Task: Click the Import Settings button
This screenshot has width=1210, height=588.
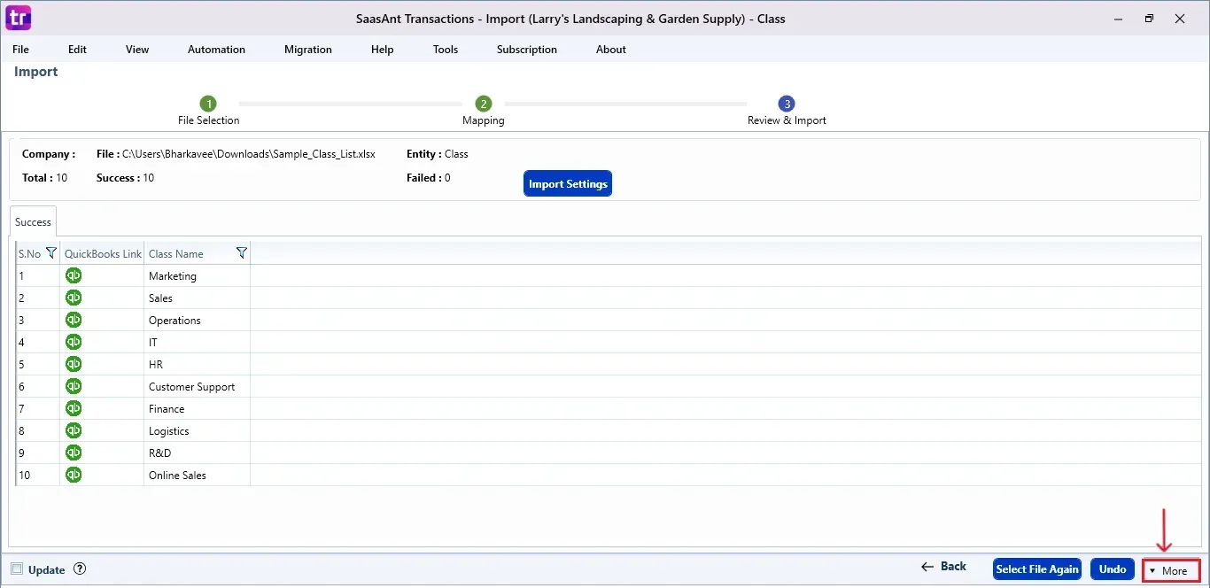Action: coord(568,183)
